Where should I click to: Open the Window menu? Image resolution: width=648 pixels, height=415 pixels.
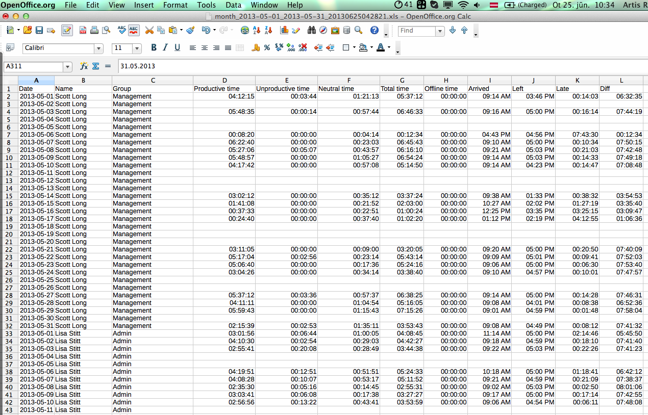coord(264,5)
